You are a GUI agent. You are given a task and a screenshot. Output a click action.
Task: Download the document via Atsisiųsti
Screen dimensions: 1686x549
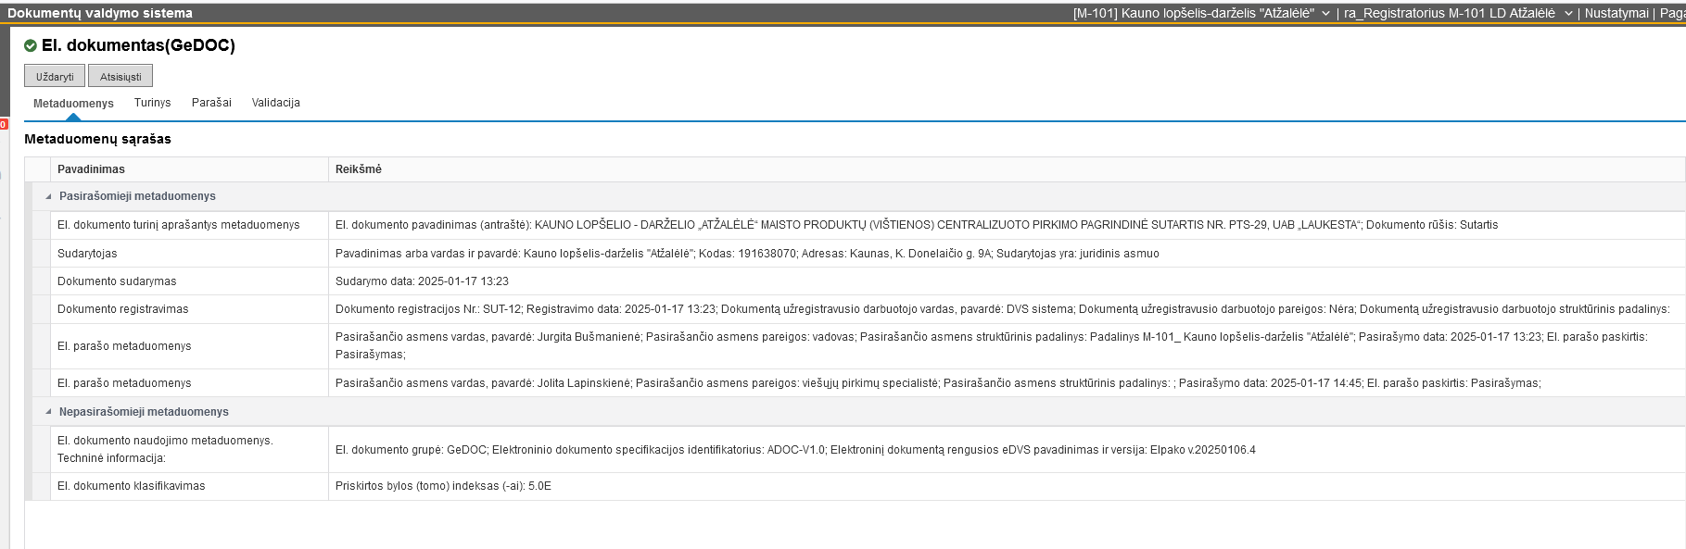coord(120,77)
